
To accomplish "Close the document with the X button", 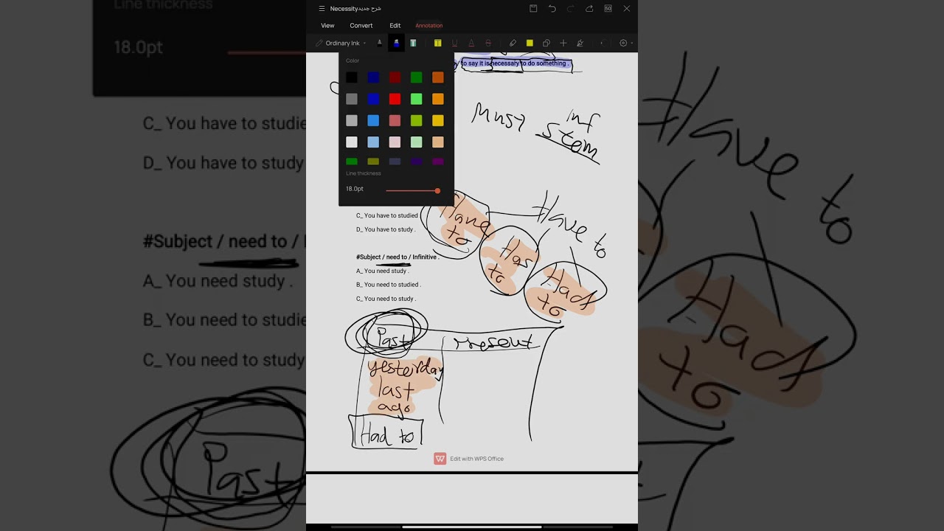I will (627, 9).
